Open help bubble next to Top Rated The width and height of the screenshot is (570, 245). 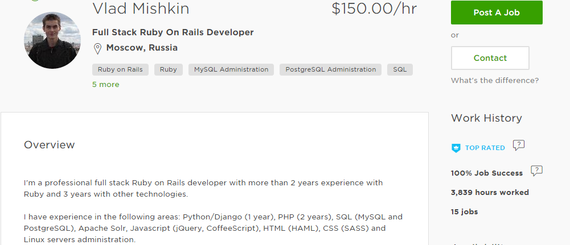click(x=519, y=146)
